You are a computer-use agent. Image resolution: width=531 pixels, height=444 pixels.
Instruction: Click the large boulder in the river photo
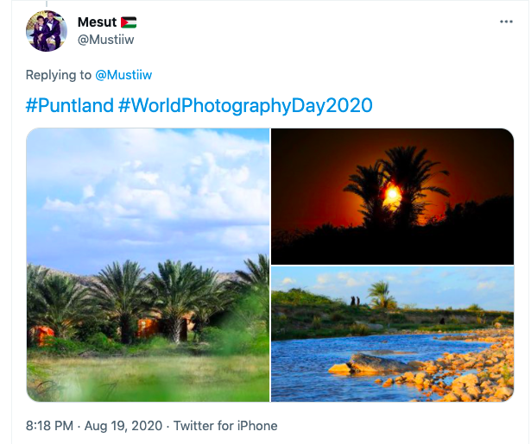point(376,363)
